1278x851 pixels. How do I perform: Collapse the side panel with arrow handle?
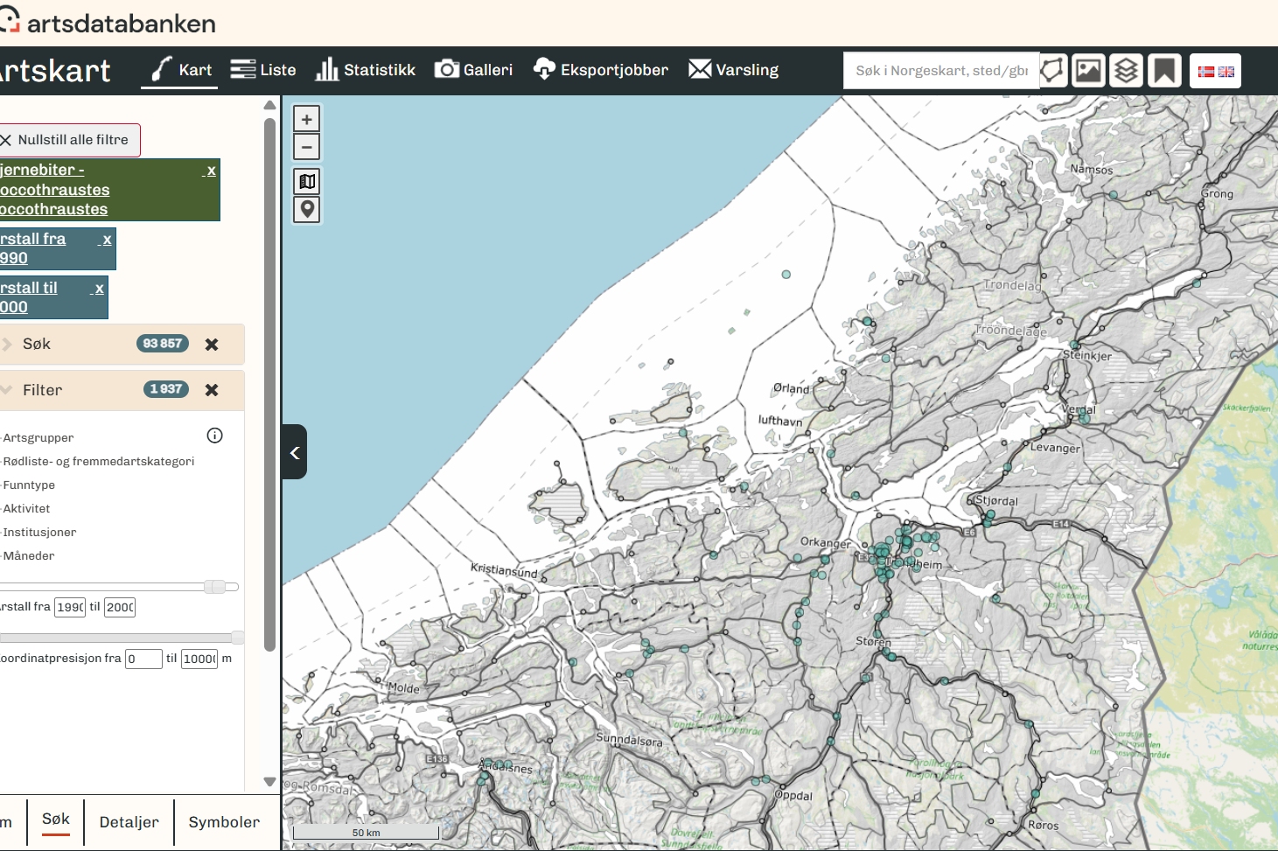(295, 452)
